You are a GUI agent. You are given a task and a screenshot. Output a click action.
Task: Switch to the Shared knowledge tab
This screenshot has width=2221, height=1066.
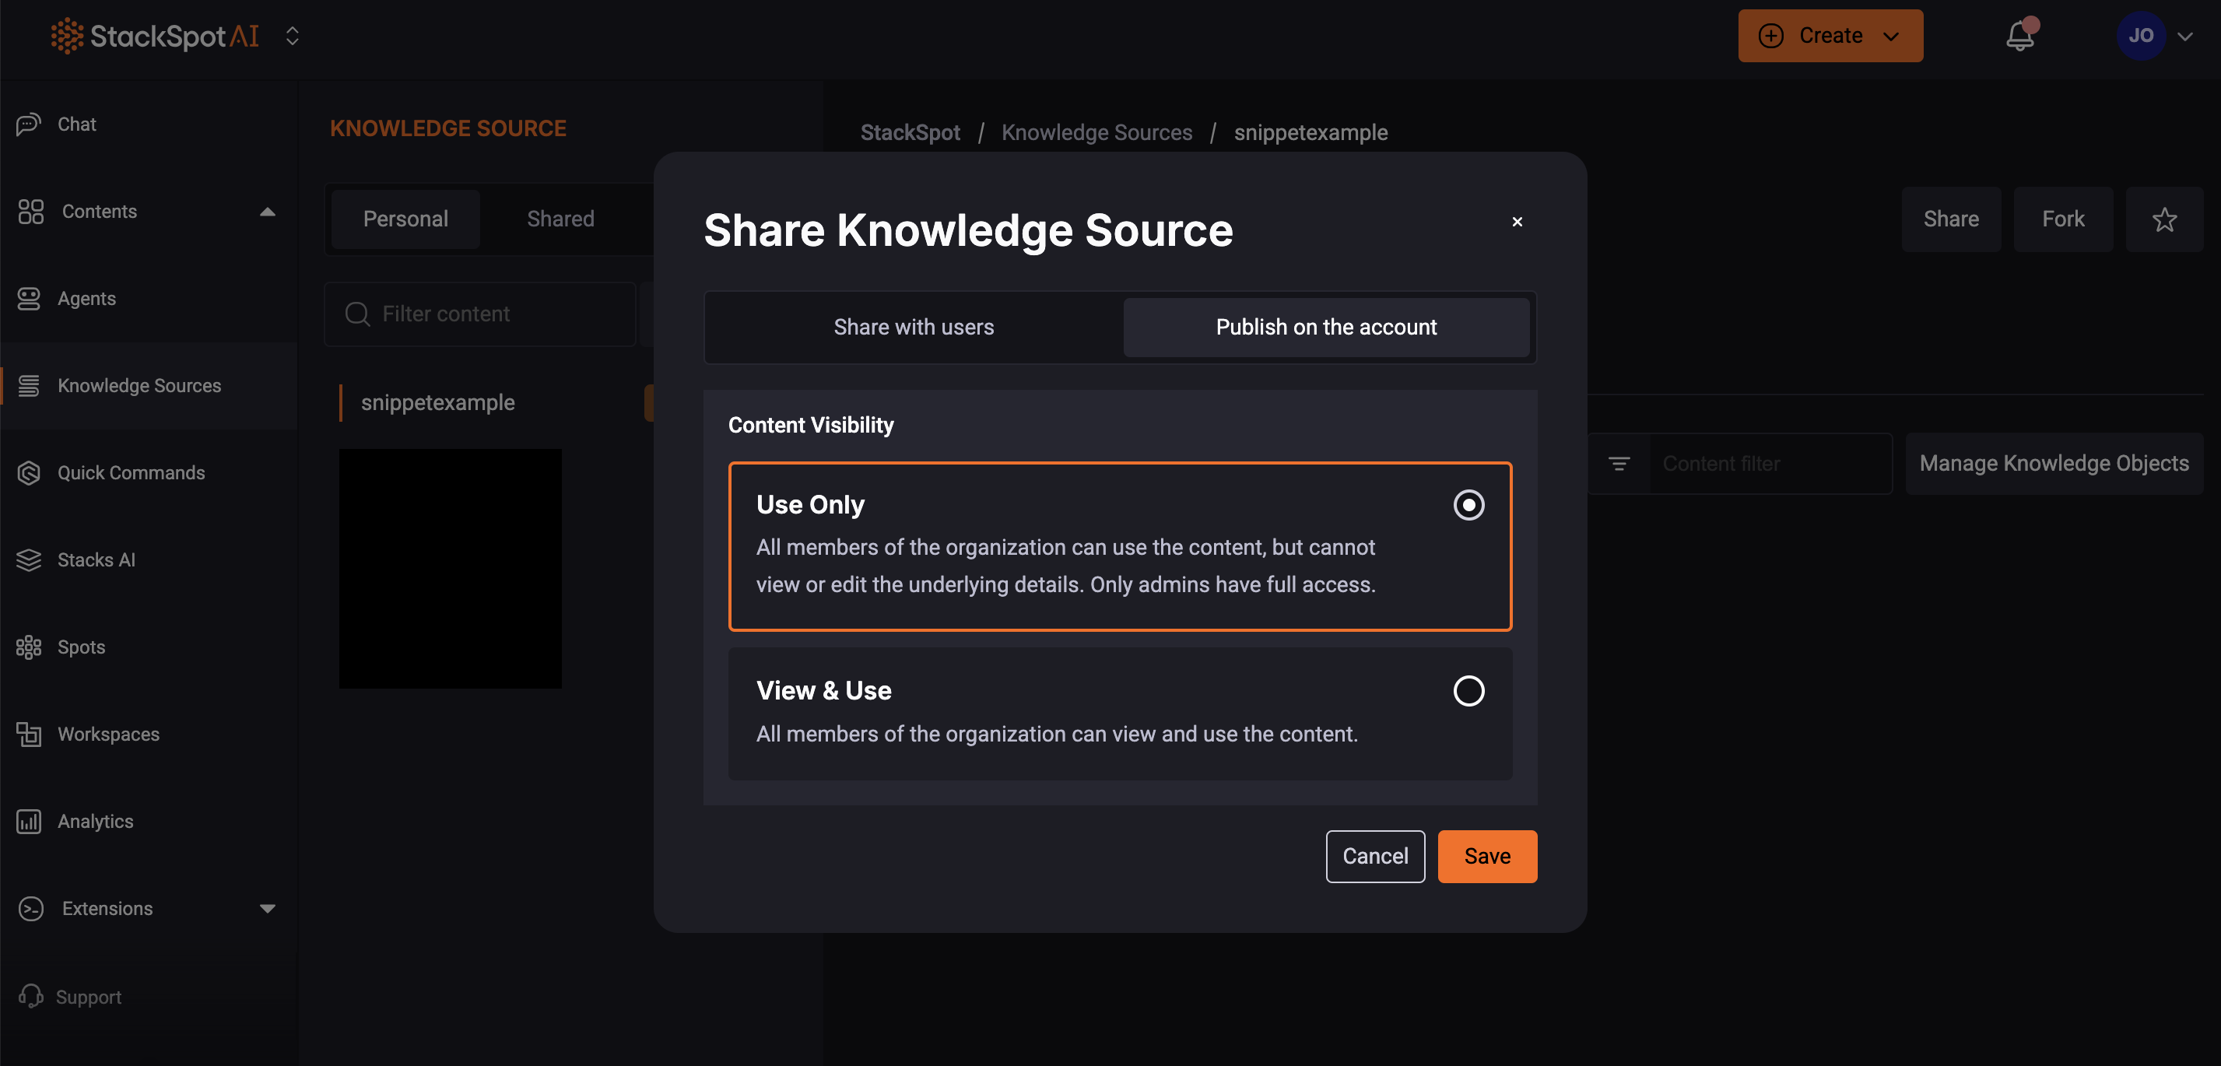560,218
